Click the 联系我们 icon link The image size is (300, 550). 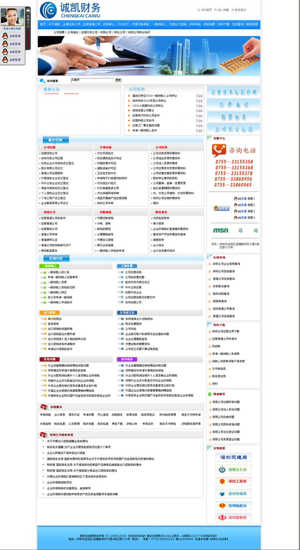click(x=239, y=10)
